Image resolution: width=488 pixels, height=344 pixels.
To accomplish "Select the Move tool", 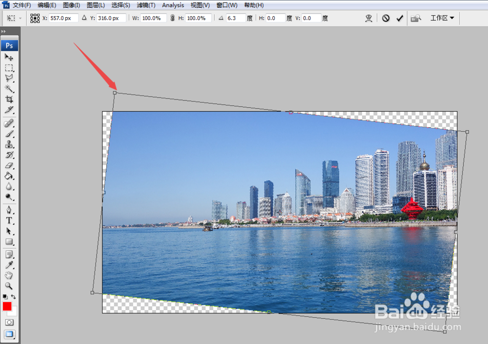I will pyautogui.click(x=9, y=57).
